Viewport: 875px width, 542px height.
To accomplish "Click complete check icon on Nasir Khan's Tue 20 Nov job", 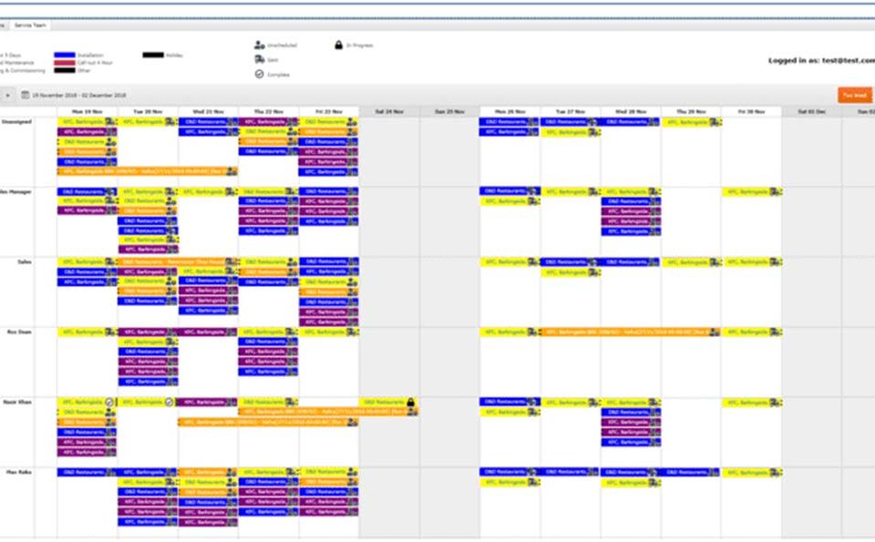I will (x=170, y=402).
